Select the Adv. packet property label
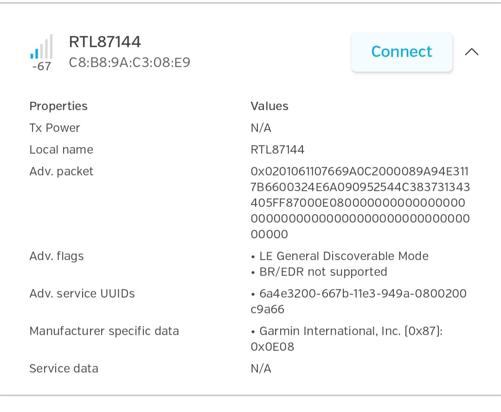The width and height of the screenshot is (501, 412). pos(61,171)
